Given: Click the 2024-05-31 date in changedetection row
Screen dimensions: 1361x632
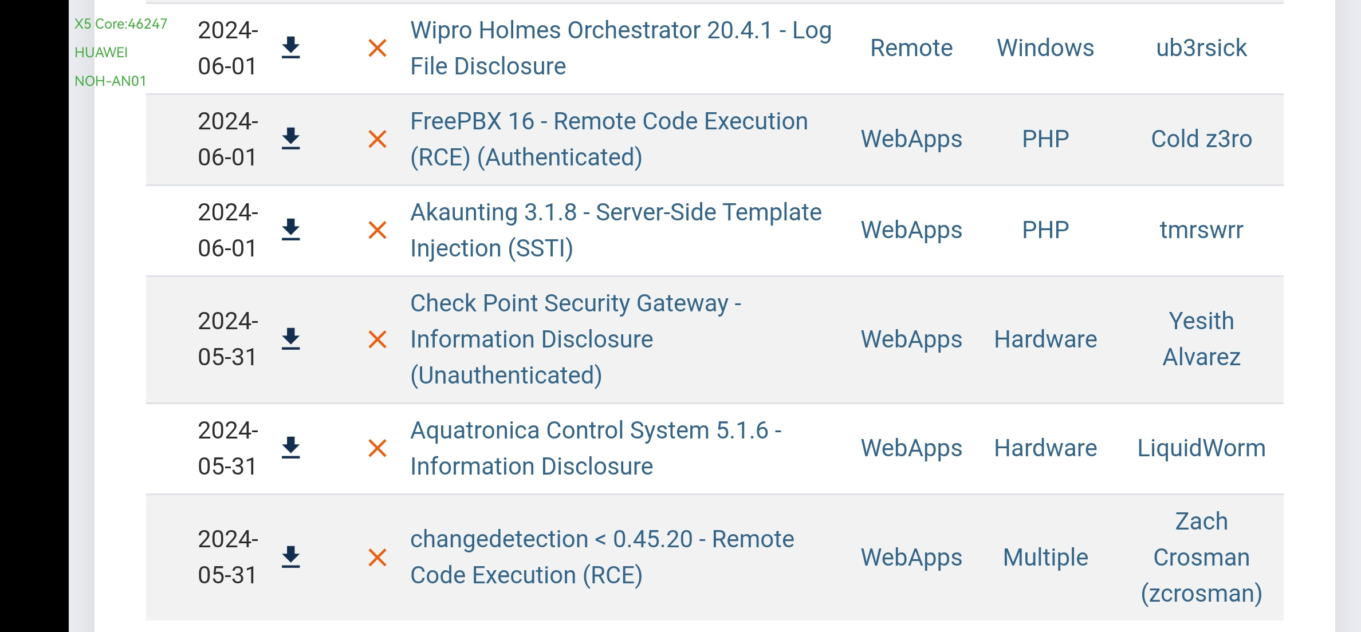Looking at the screenshot, I should [228, 558].
